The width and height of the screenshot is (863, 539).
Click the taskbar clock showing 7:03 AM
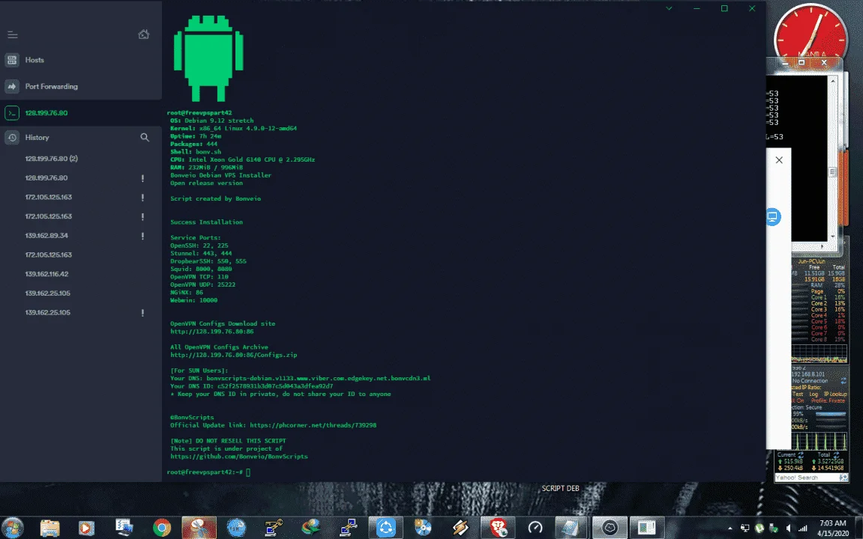(832, 528)
